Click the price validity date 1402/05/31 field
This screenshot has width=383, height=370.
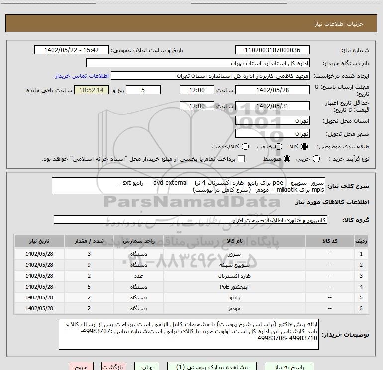[273, 106]
